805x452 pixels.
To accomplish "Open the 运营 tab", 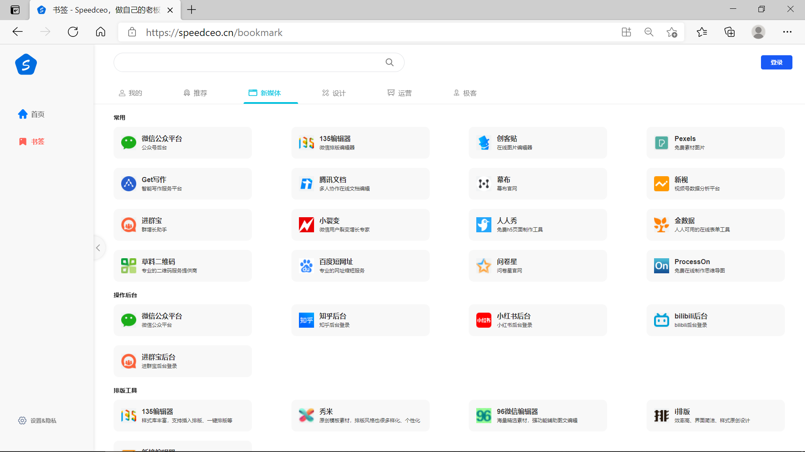I will click(400, 93).
